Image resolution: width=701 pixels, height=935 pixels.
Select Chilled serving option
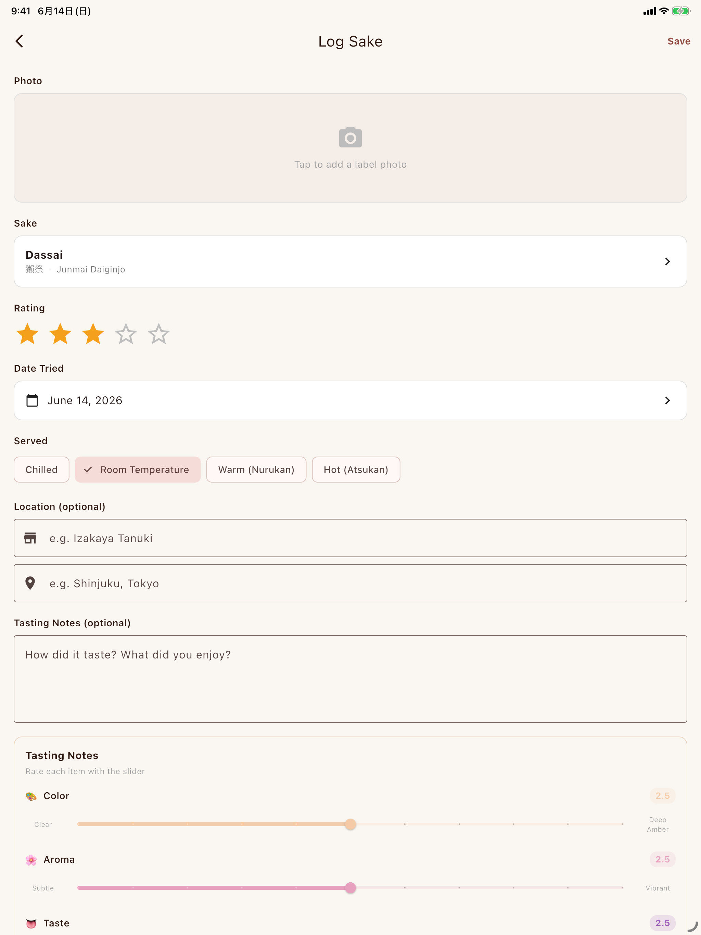coord(41,470)
